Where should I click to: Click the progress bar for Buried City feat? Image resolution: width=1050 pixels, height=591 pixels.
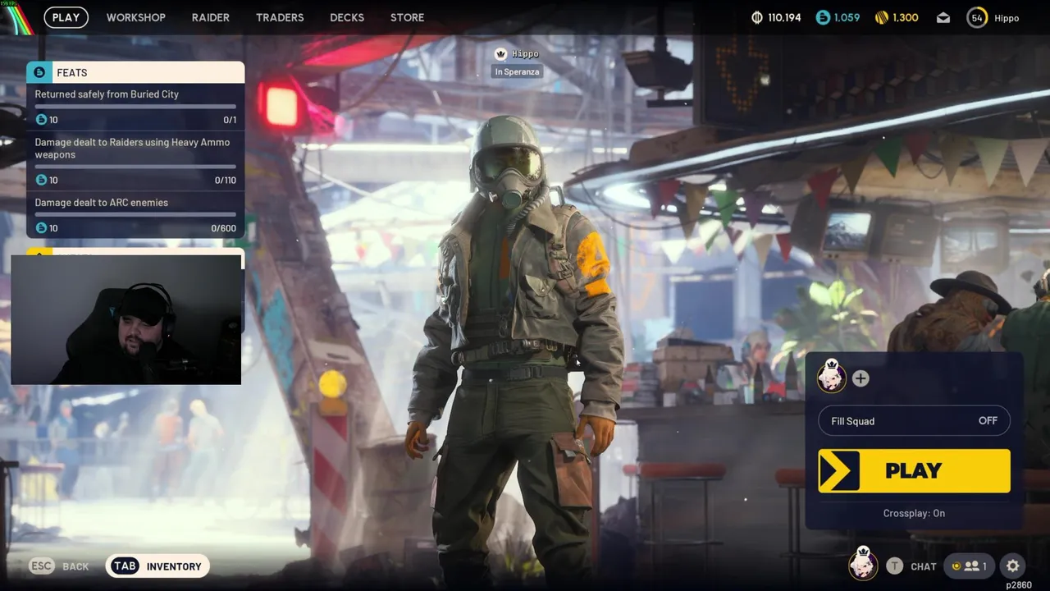pos(135,107)
